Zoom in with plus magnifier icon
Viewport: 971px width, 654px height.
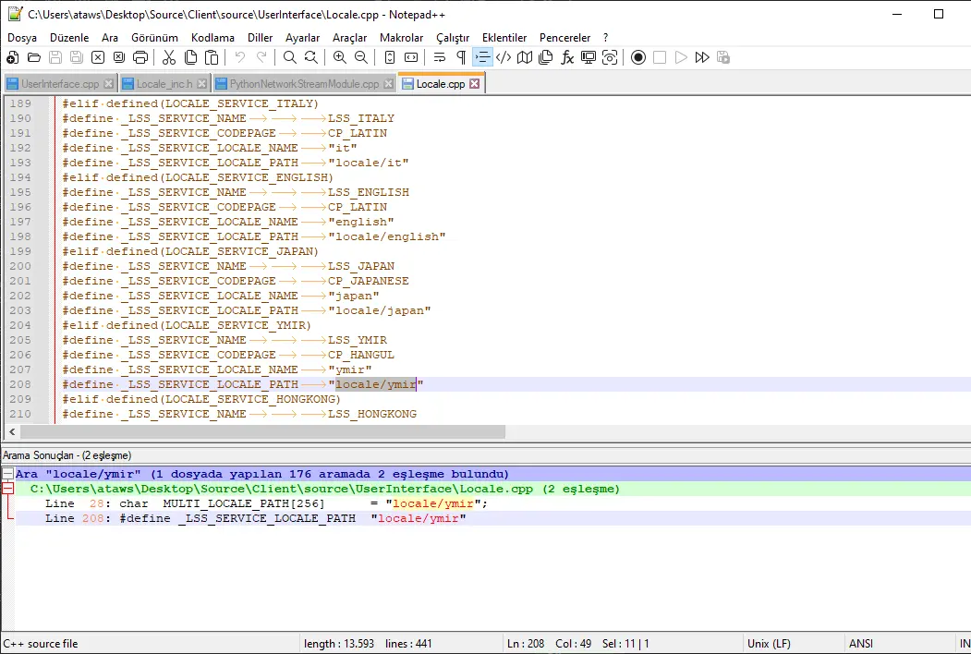click(x=339, y=57)
